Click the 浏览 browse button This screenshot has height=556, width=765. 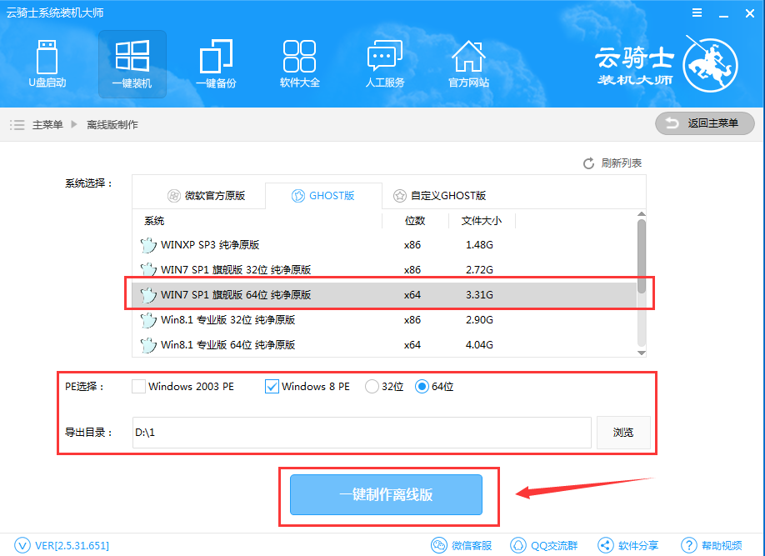pos(623,432)
